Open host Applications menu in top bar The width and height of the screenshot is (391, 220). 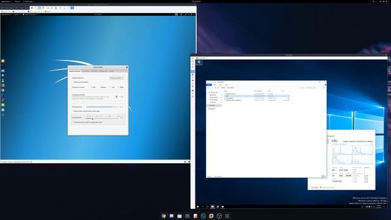click(x=6, y=1)
